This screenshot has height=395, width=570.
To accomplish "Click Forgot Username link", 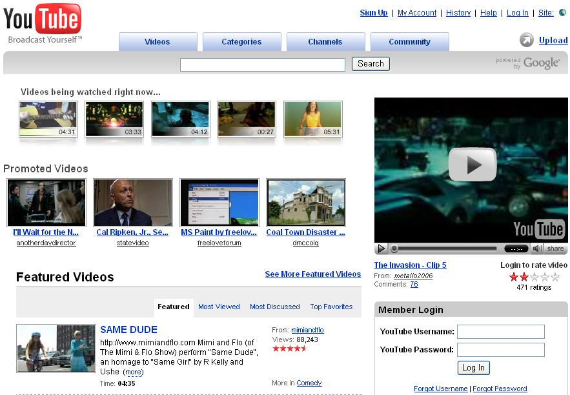I will [x=441, y=389].
